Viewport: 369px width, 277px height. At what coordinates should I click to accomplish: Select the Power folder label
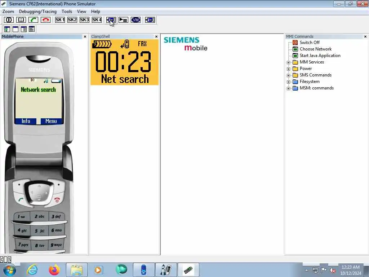pyautogui.click(x=306, y=69)
